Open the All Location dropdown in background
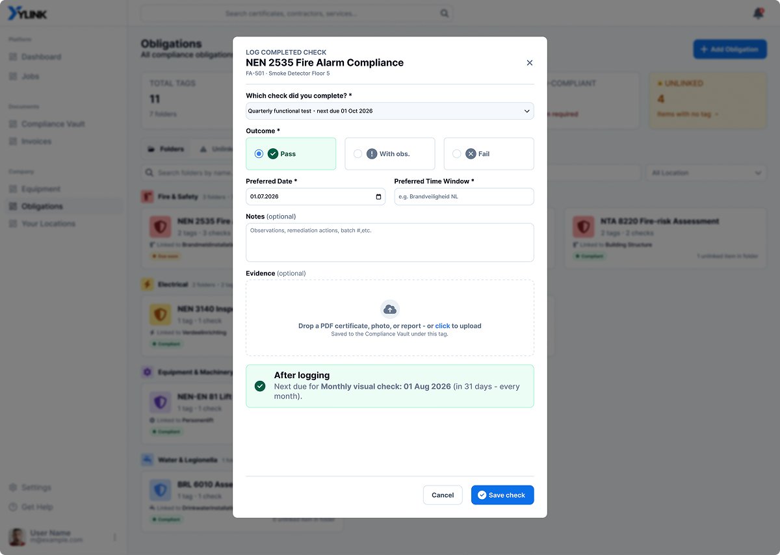780x555 pixels. 706,173
